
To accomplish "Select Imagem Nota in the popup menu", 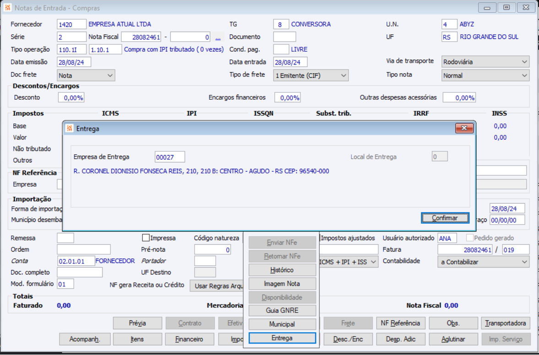I will [x=282, y=284].
